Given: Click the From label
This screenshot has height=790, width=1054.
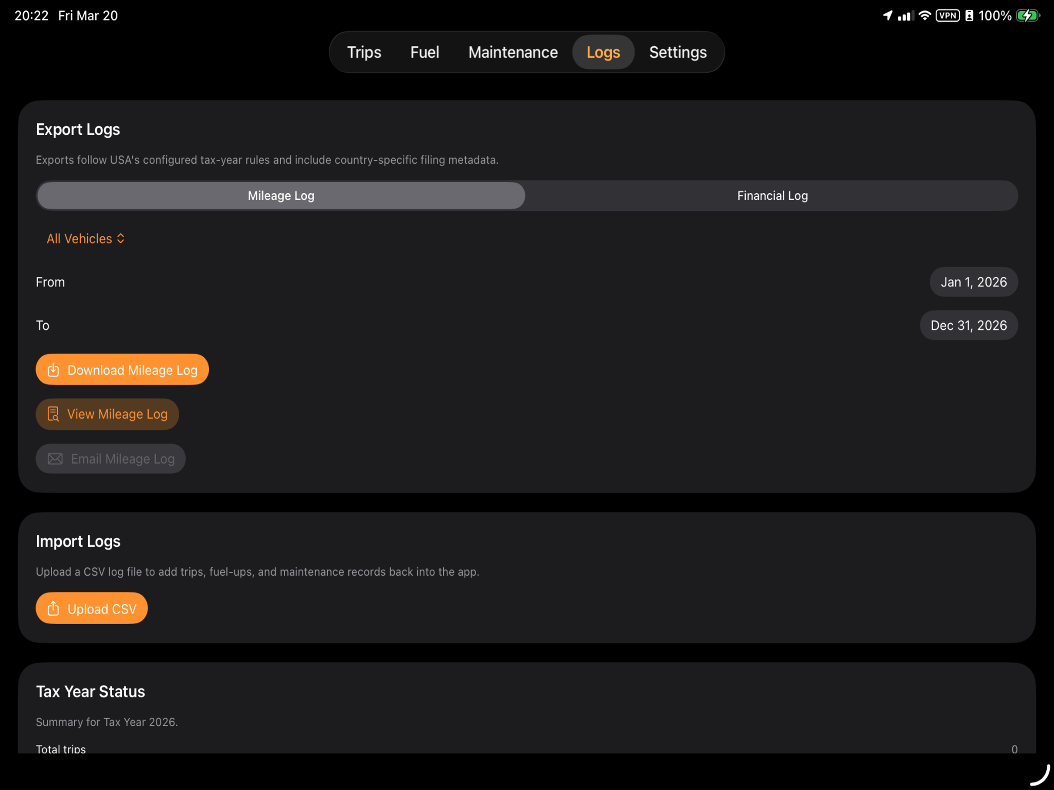Looking at the screenshot, I should click(51, 282).
